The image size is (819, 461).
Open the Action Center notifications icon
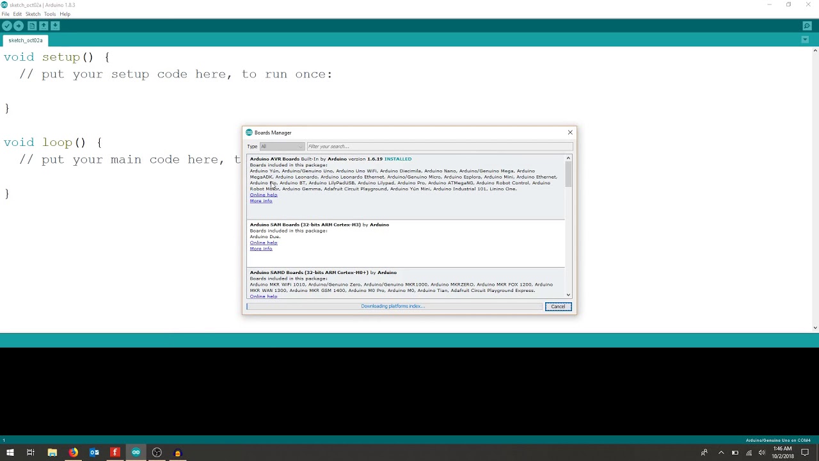coord(805,453)
